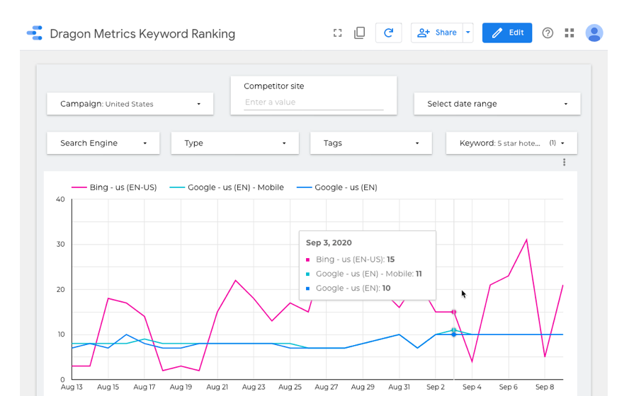Click the Sep 8 axis label
The height and width of the screenshot is (396, 629).
[545, 388]
